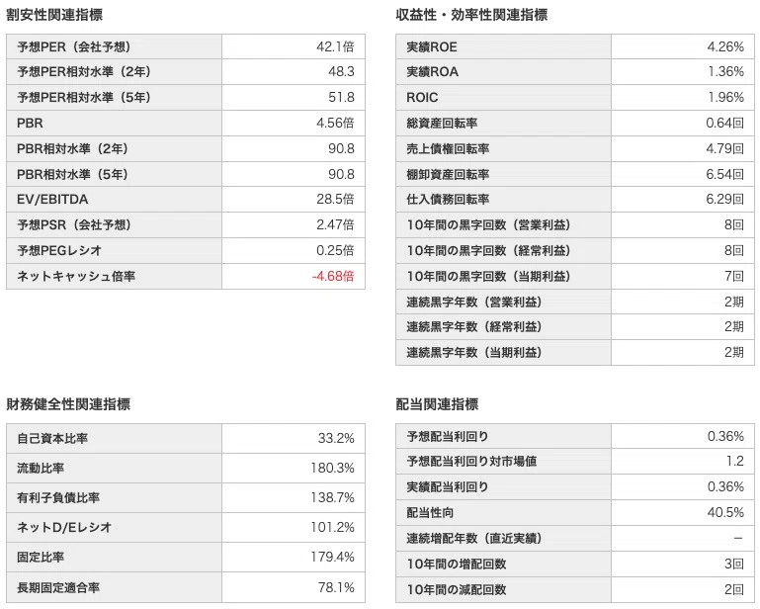Select the 予想PER（会社予想） row label

[74, 47]
